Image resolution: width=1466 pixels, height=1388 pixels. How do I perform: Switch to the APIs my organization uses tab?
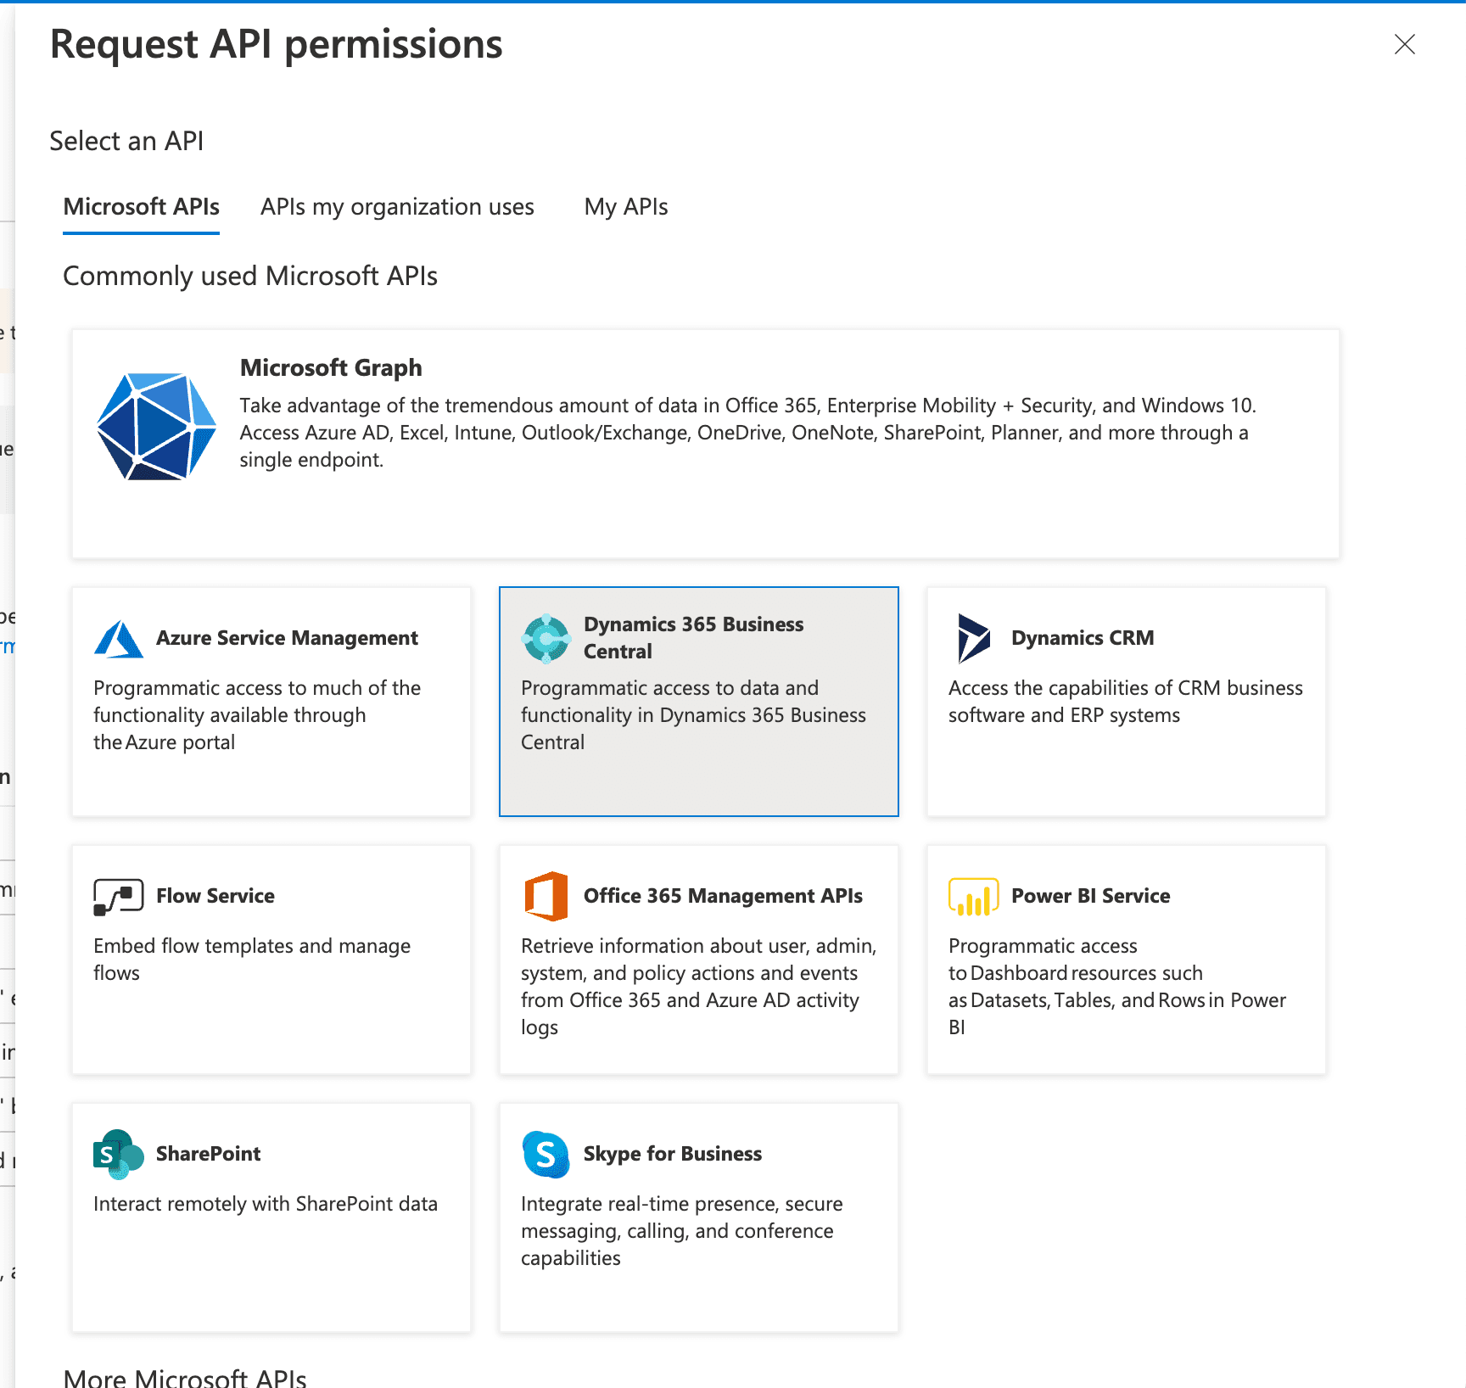pyautogui.click(x=396, y=206)
